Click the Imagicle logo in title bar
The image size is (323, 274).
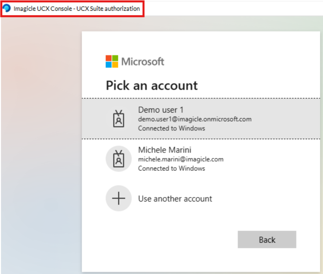coord(7,9)
